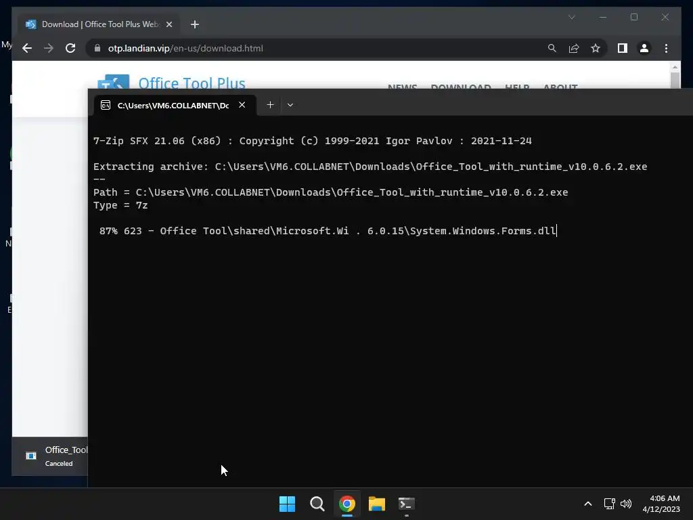Click the Office Tool Plus logo
This screenshot has width=693, height=520.
pyautogui.click(x=171, y=82)
